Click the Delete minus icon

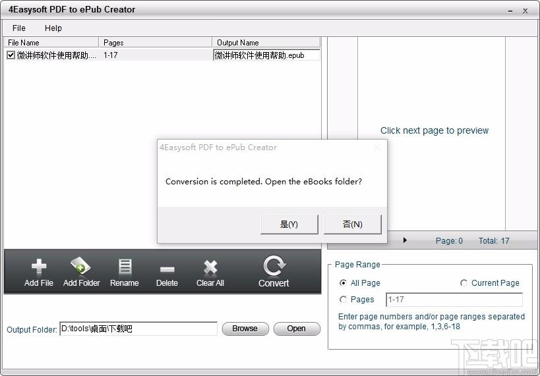[x=167, y=269]
